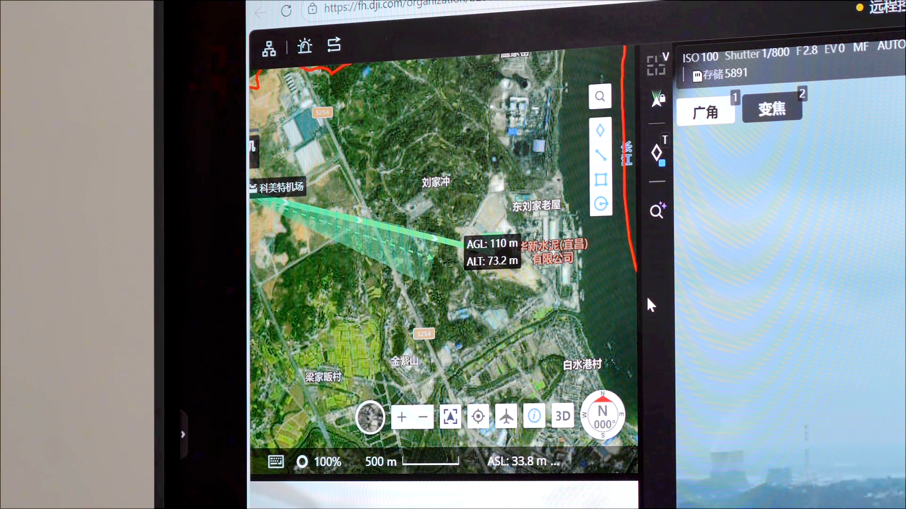Select the line drawing annotation tool
The height and width of the screenshot is (509, 906).
[600, 155]
